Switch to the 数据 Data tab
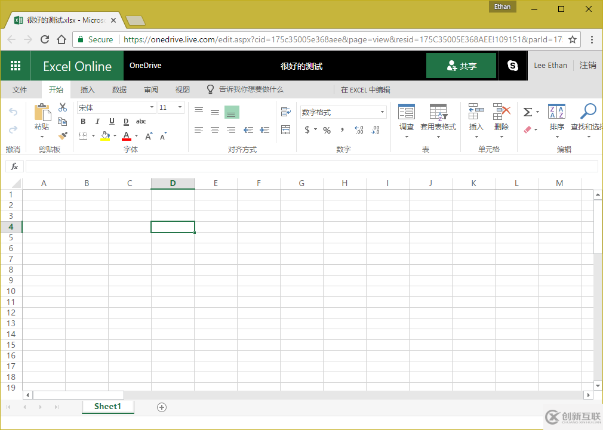 click(x=119, y=90)
